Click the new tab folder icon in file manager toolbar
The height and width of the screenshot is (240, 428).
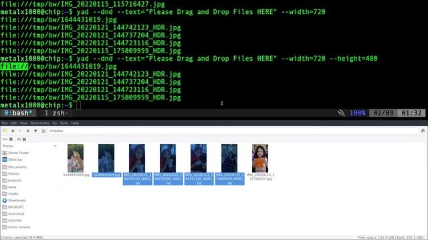click(5, 131)
